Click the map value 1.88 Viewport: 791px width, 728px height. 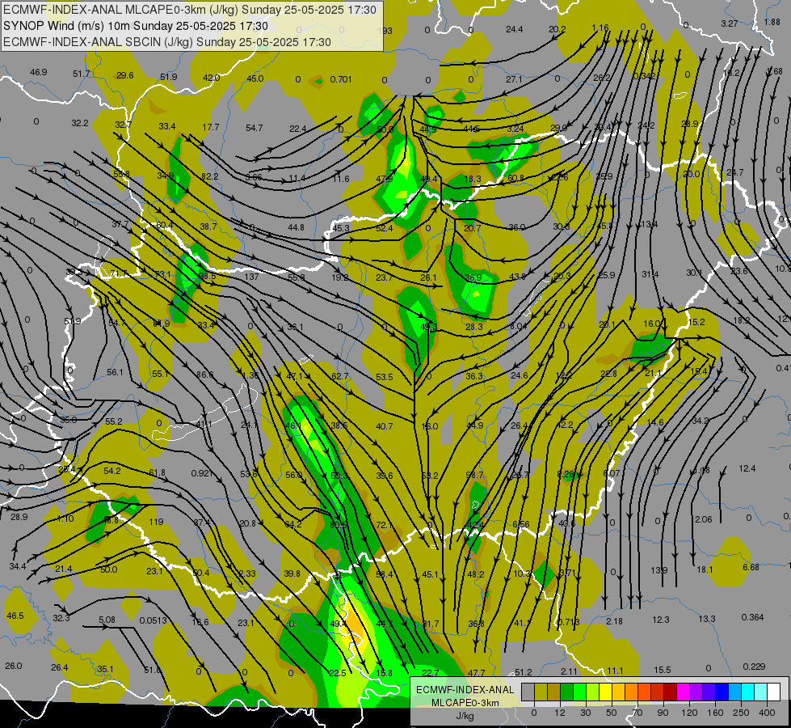[772, 22]
